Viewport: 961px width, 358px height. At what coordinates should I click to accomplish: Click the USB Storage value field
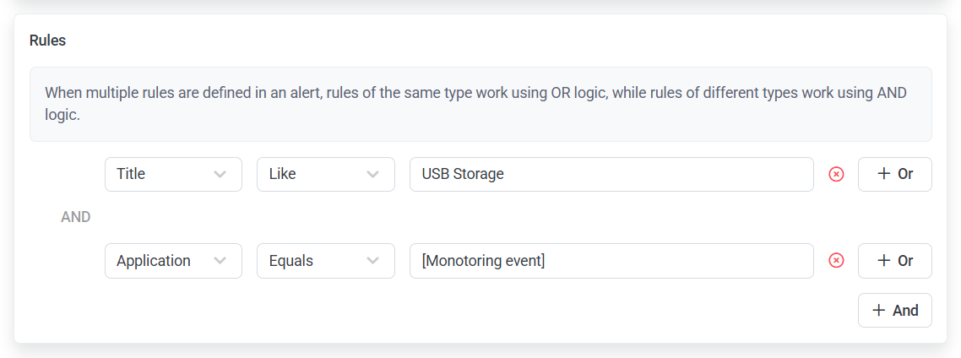coord(611,174)
